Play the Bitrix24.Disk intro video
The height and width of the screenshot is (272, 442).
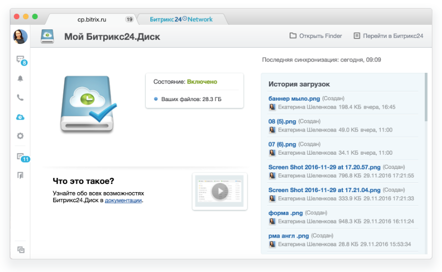coord(220,191)
